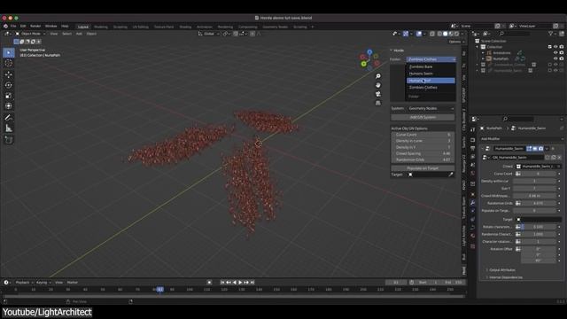Open the Add Modifier dropdown
The image size is (567, 319).
522,139
